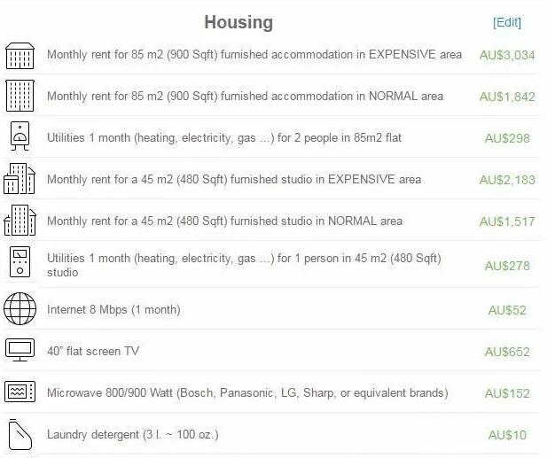Click the AU$2,183 studio rent price
Image resolution: width=555 pixels, height=458 pixels.
[x=507, y=180]
